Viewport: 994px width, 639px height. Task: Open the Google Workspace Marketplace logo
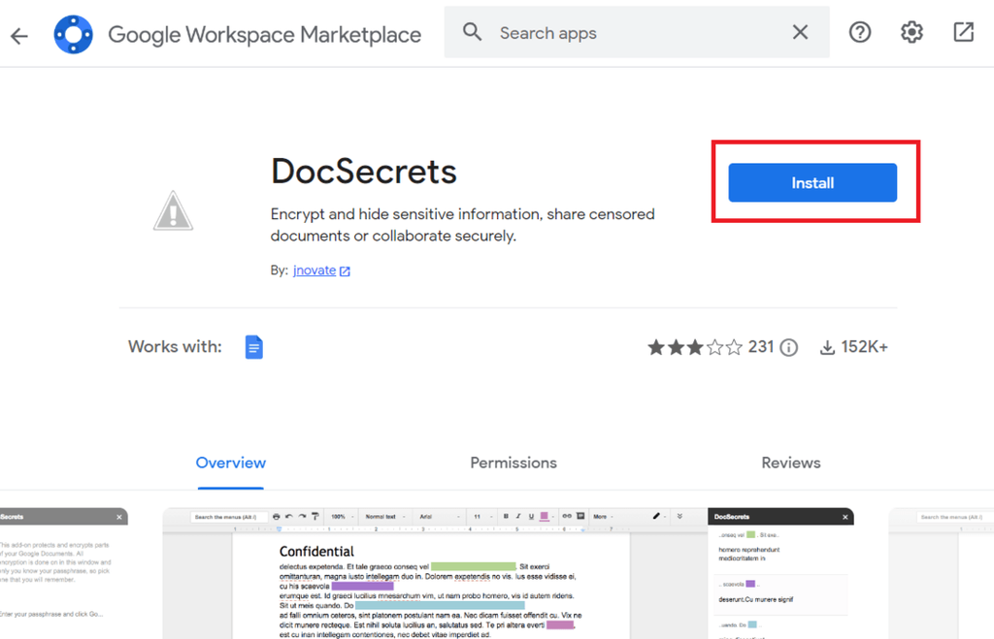tap(74, 34)
